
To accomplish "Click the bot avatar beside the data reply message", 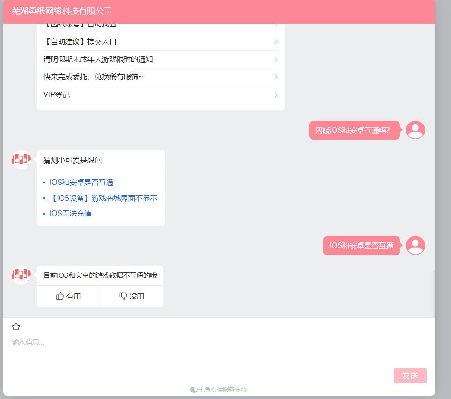I will [20, 275].
